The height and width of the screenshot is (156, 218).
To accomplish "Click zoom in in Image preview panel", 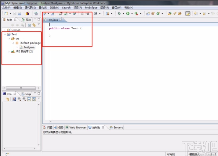I will [24, 99].
